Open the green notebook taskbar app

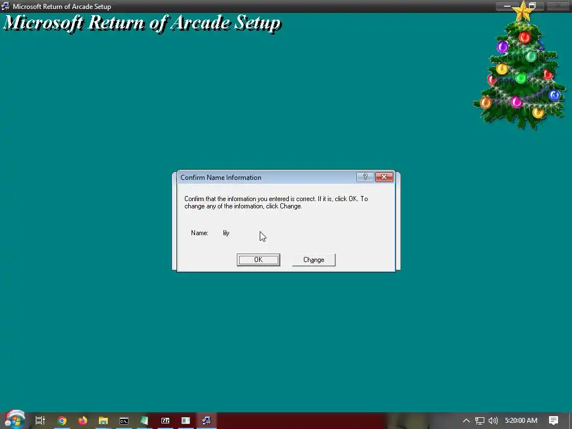point(145,421)
